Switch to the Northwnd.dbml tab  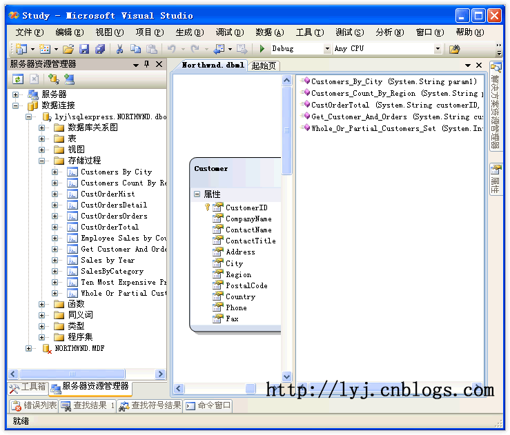pyautogui.click(x=213, y=65)
